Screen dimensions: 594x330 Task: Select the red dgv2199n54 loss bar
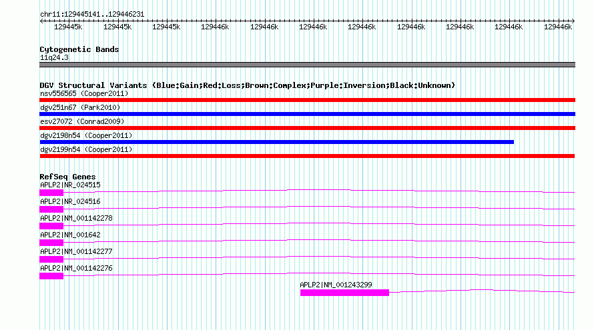coord(307,156)
